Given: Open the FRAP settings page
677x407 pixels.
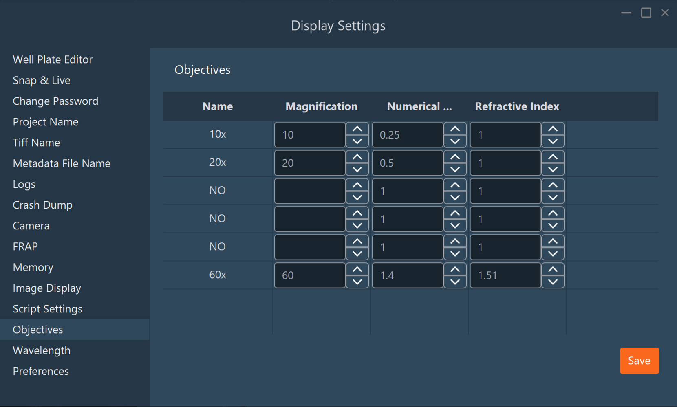Looking at the screenshot, I should click(x=25, y=246).
